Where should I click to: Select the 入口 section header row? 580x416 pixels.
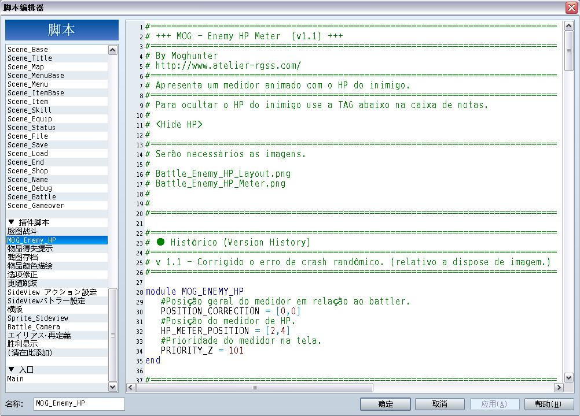(57, 370)
